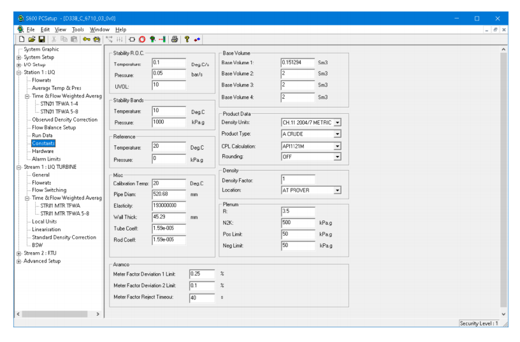520x342 pixels.
Task: Open the View menu
Action: pos(61,29)
